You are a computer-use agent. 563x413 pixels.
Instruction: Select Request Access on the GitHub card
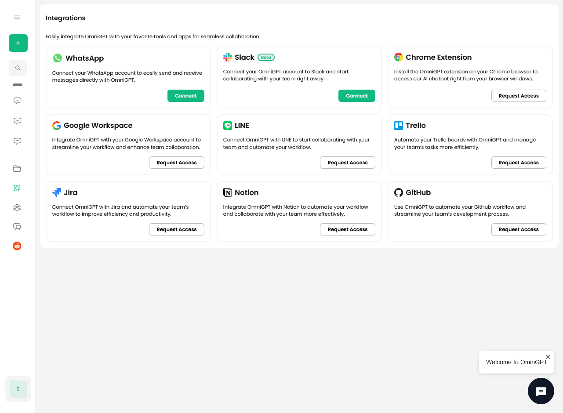pos(518,229)
